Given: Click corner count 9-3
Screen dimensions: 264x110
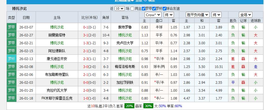Looking at the screenshot, I should click(106, 43).
